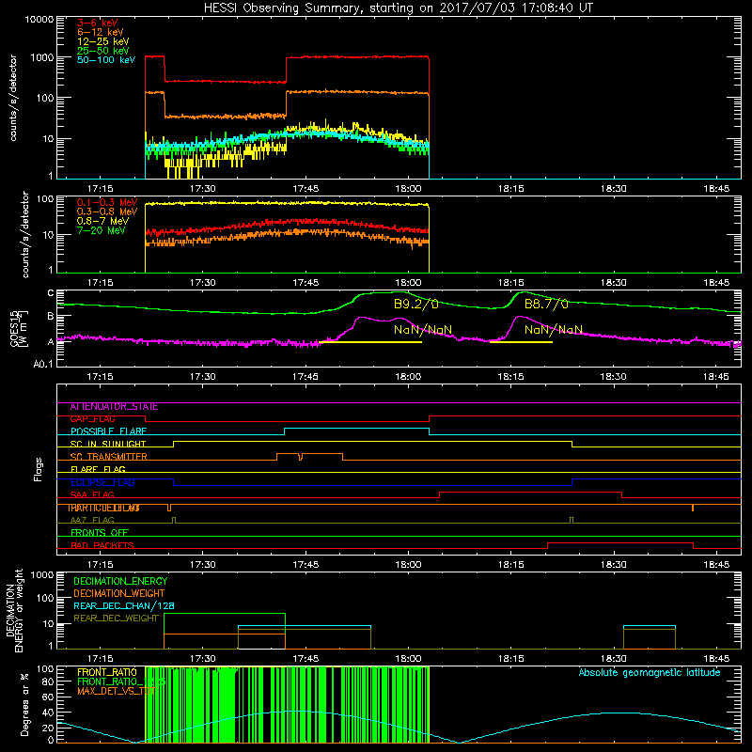Viewport: 752px width, 752px height.
Task: Select the SAA_FLAG flag label
Action: [x=92, y=495]
